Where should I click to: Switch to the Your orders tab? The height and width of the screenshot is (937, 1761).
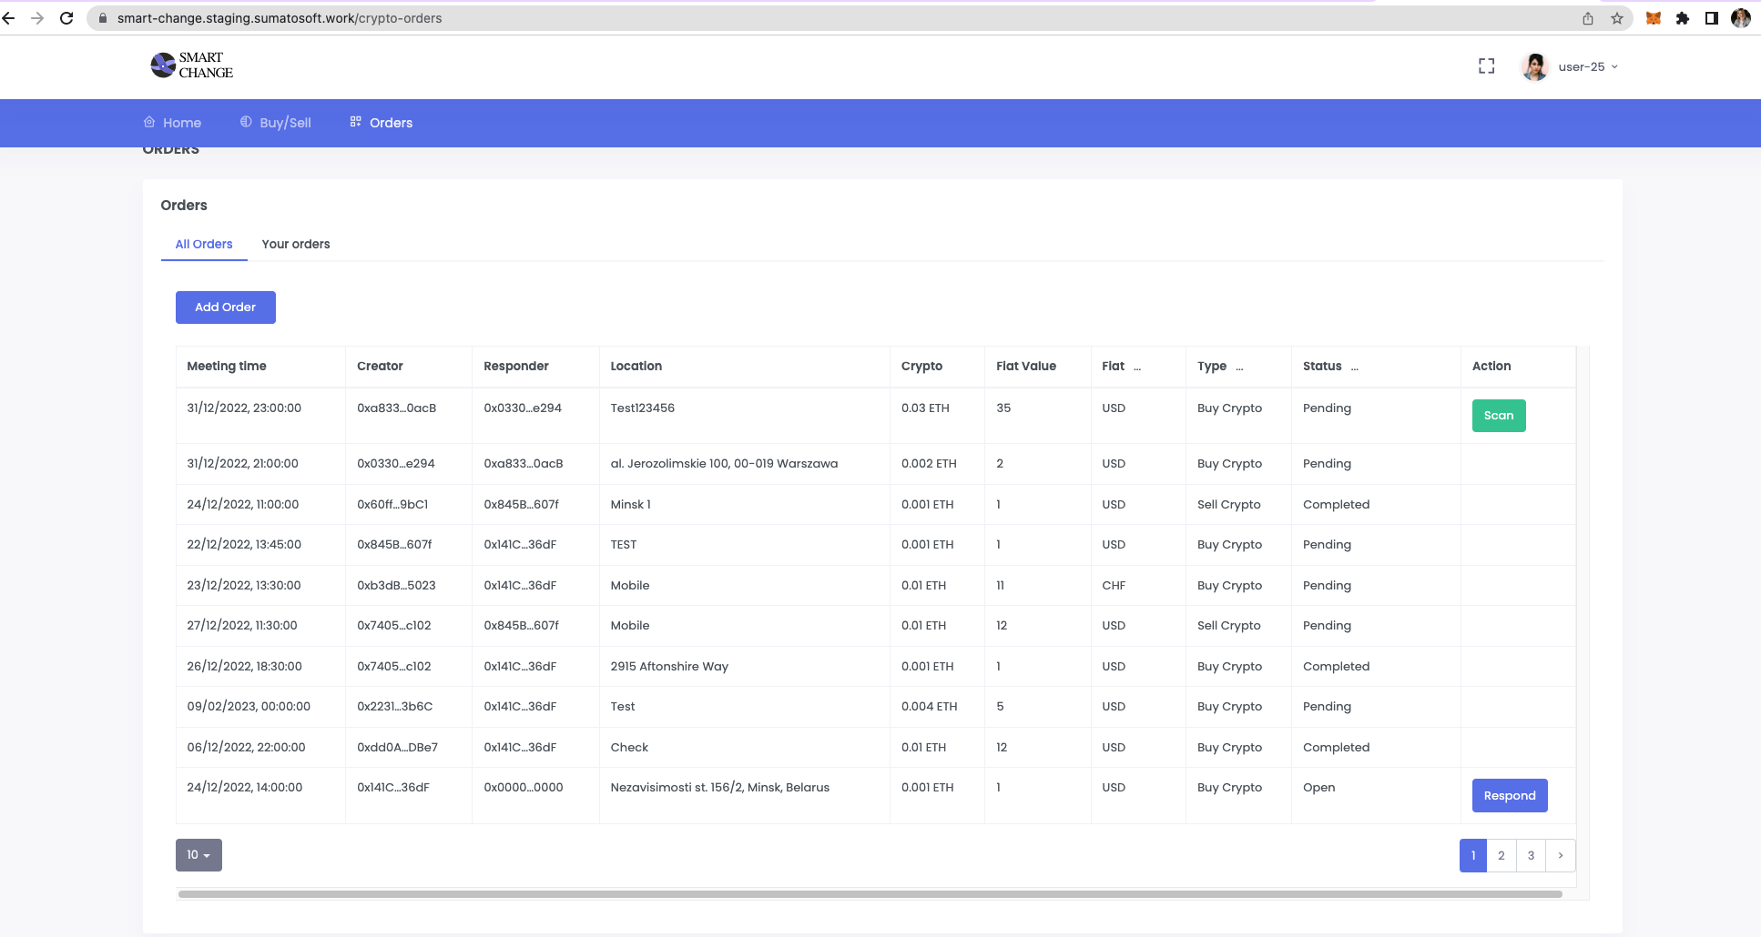[x=295, y=244]
